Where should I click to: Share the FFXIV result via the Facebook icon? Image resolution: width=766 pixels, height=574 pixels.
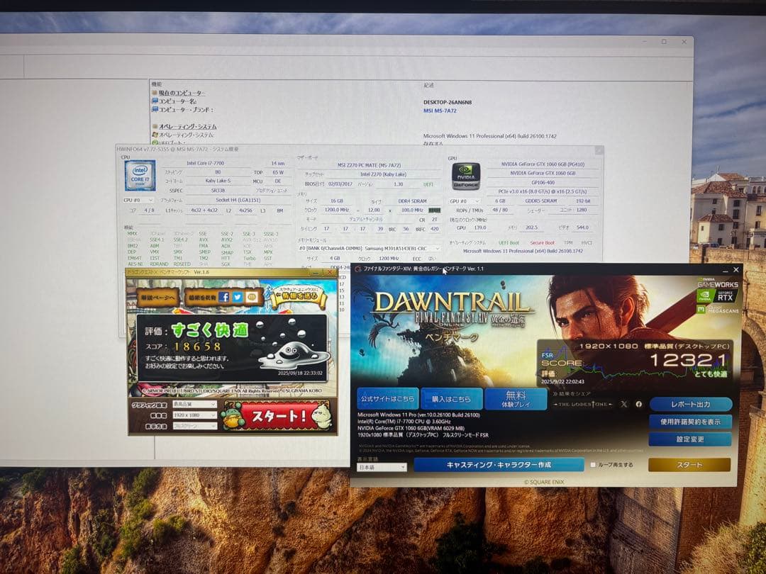639,405
